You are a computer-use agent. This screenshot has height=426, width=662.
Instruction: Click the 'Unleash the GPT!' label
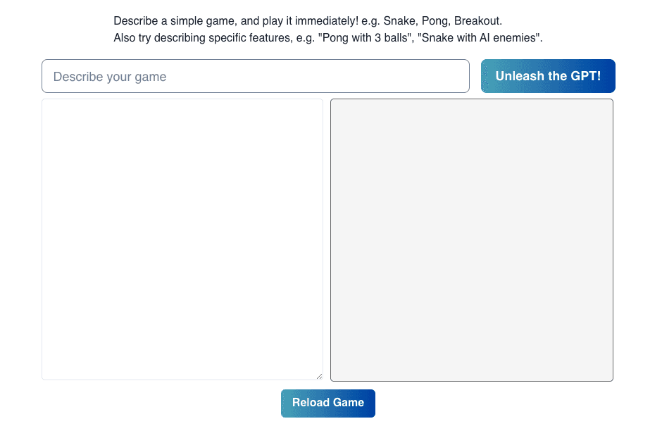click(x=548, y=75)
